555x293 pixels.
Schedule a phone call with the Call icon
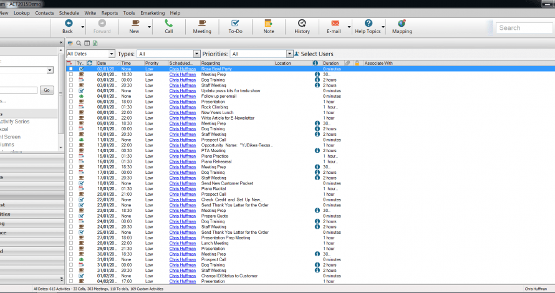coord(168,23)
